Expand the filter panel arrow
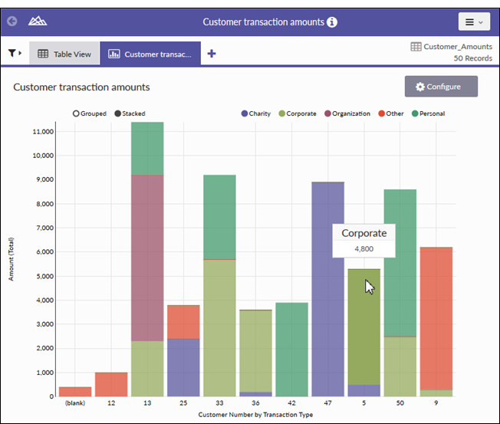500x424 pixels. point(21,54)
